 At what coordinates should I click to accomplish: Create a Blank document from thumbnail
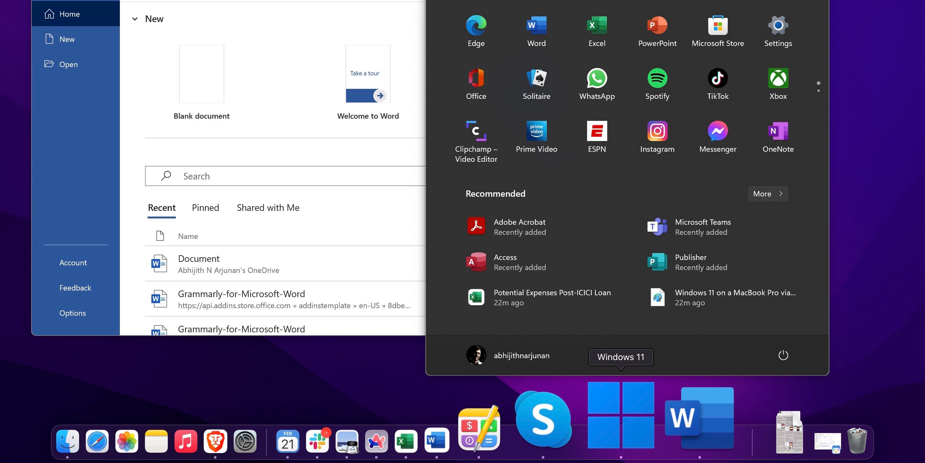[x=201, y=74]
